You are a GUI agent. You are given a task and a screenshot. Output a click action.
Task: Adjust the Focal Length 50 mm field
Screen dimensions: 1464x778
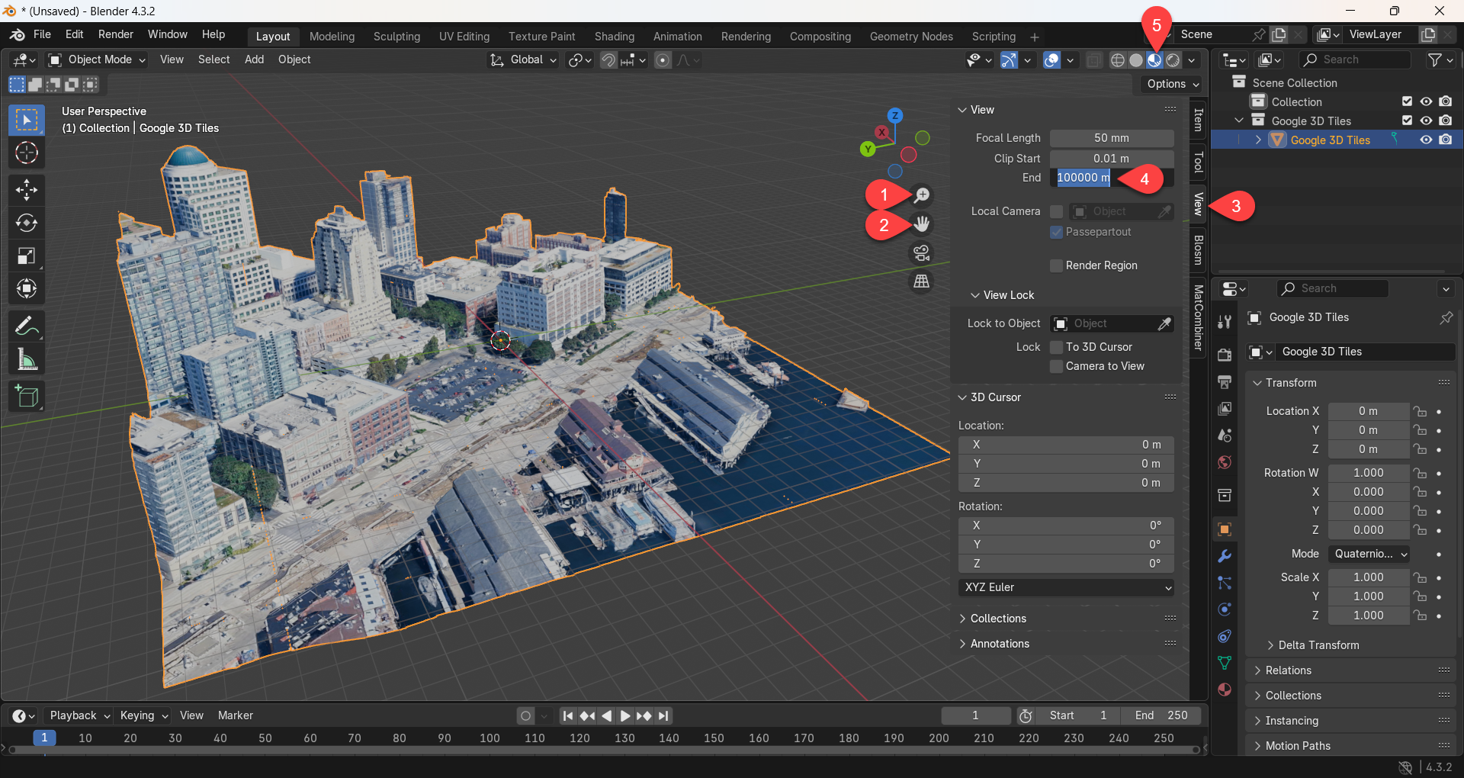(x=1112, y=138)
